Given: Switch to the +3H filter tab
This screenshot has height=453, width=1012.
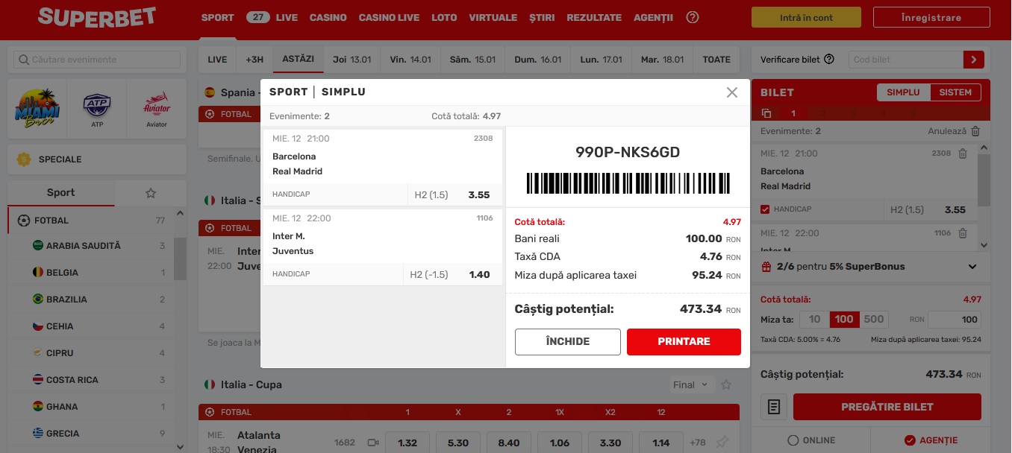Looking at the screenshot, I should [x=254, y=60].
